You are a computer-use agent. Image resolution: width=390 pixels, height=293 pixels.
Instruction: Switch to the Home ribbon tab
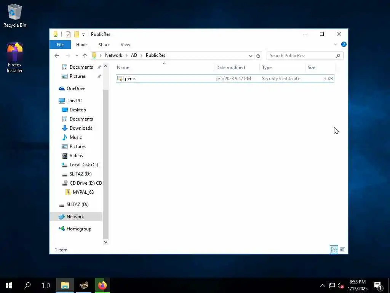82,45
